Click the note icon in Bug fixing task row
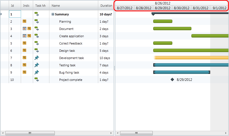 (x=24, y=72)
